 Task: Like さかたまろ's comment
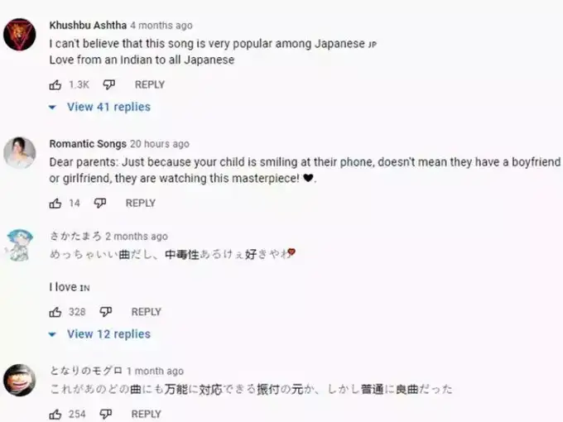click(x=55, y=312)
